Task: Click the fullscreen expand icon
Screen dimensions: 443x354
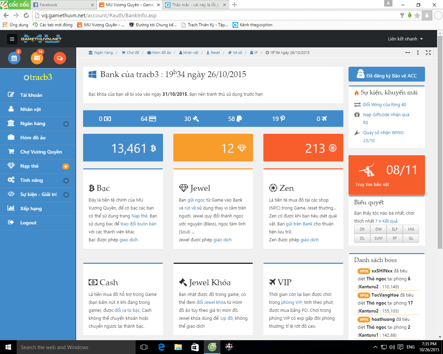Action: pyautogui.click(x=428, y=53)
